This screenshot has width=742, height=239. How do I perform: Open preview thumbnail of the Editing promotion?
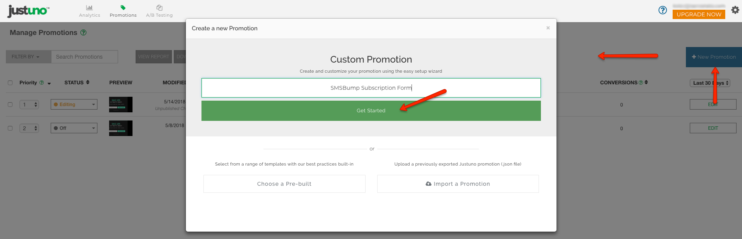tap(121, 105)
